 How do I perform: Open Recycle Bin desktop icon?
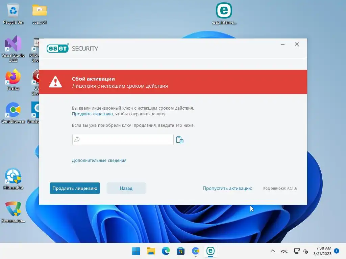click(13, 14)
